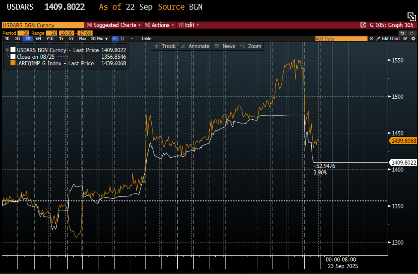Click the undo arrow icon

click(x=402, y=33)
